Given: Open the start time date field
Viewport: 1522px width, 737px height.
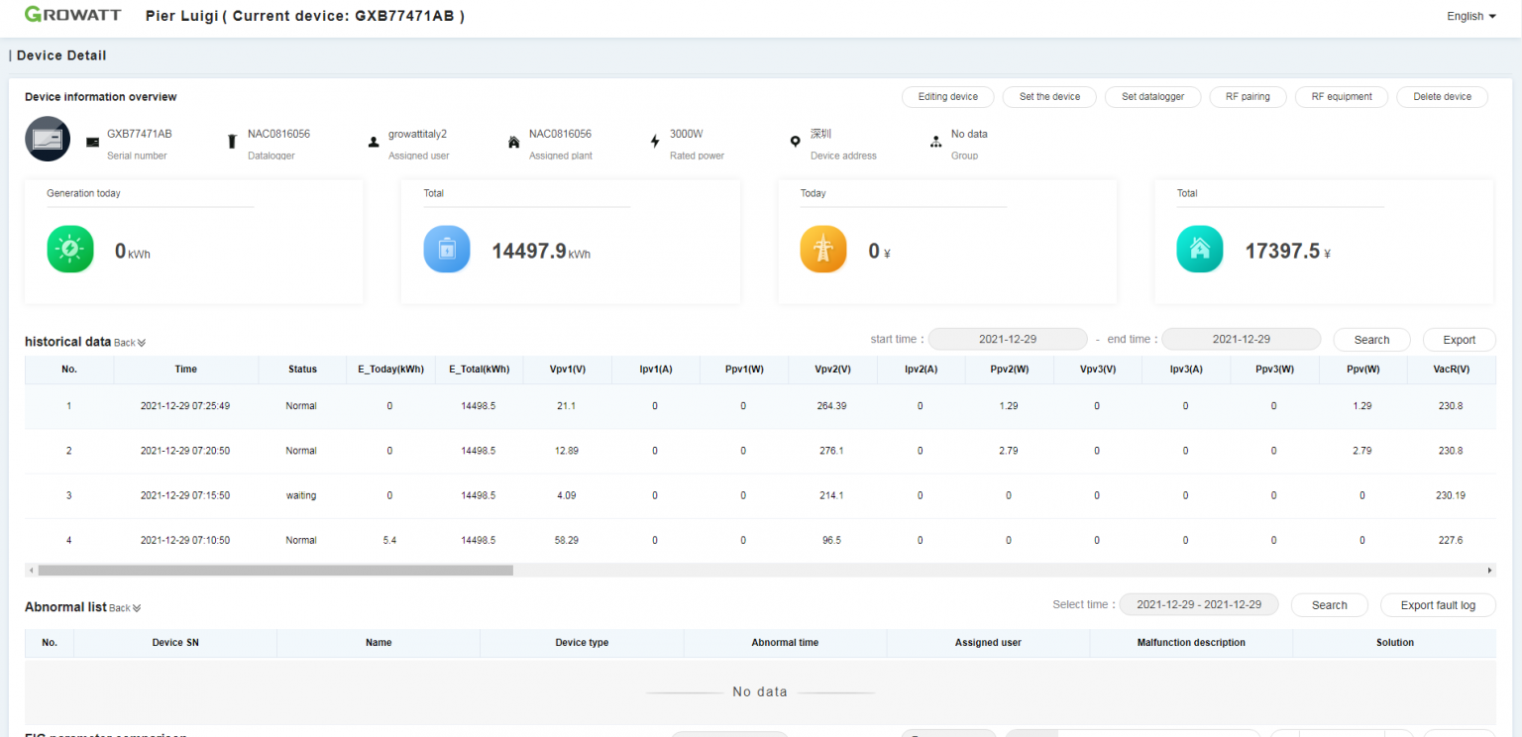Looking at the screenshot, I should (1008, 338).
